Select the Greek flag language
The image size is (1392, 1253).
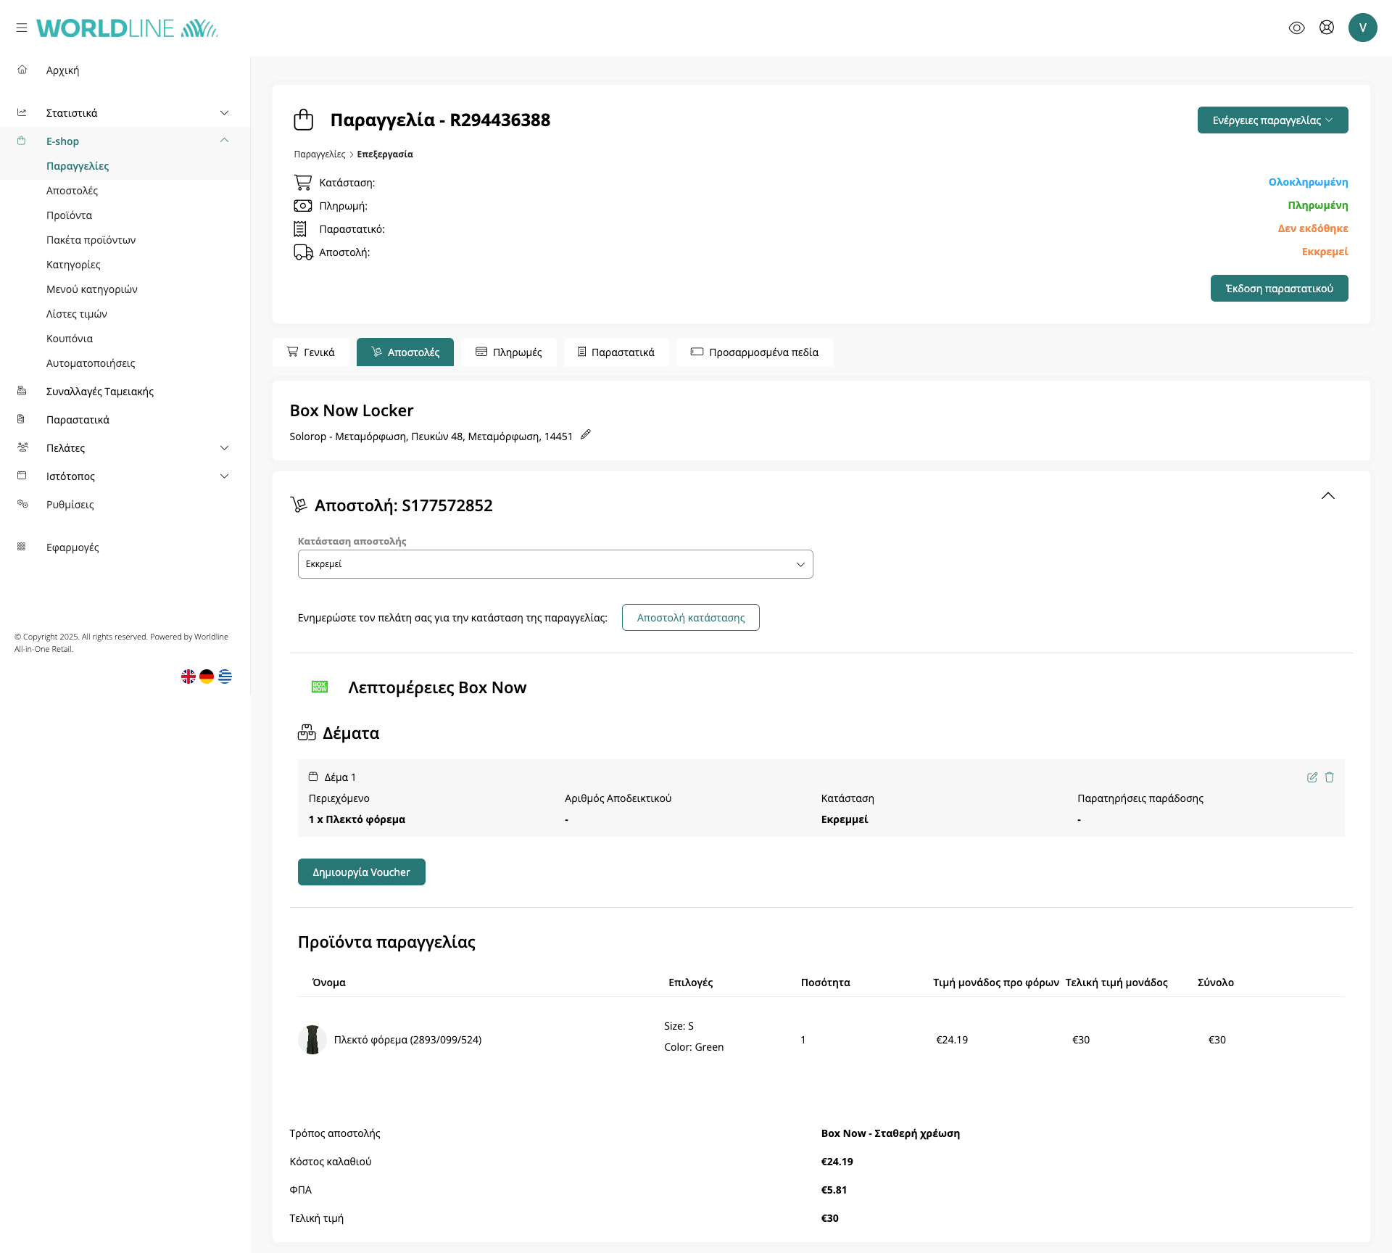(225, 677)
